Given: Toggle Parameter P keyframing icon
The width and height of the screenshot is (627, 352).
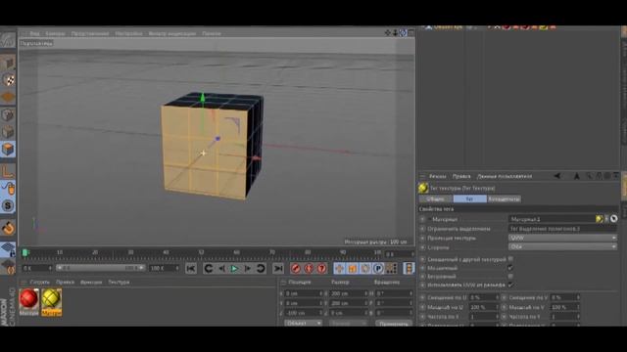Looking at the screenshot, I should pos(378,269).
